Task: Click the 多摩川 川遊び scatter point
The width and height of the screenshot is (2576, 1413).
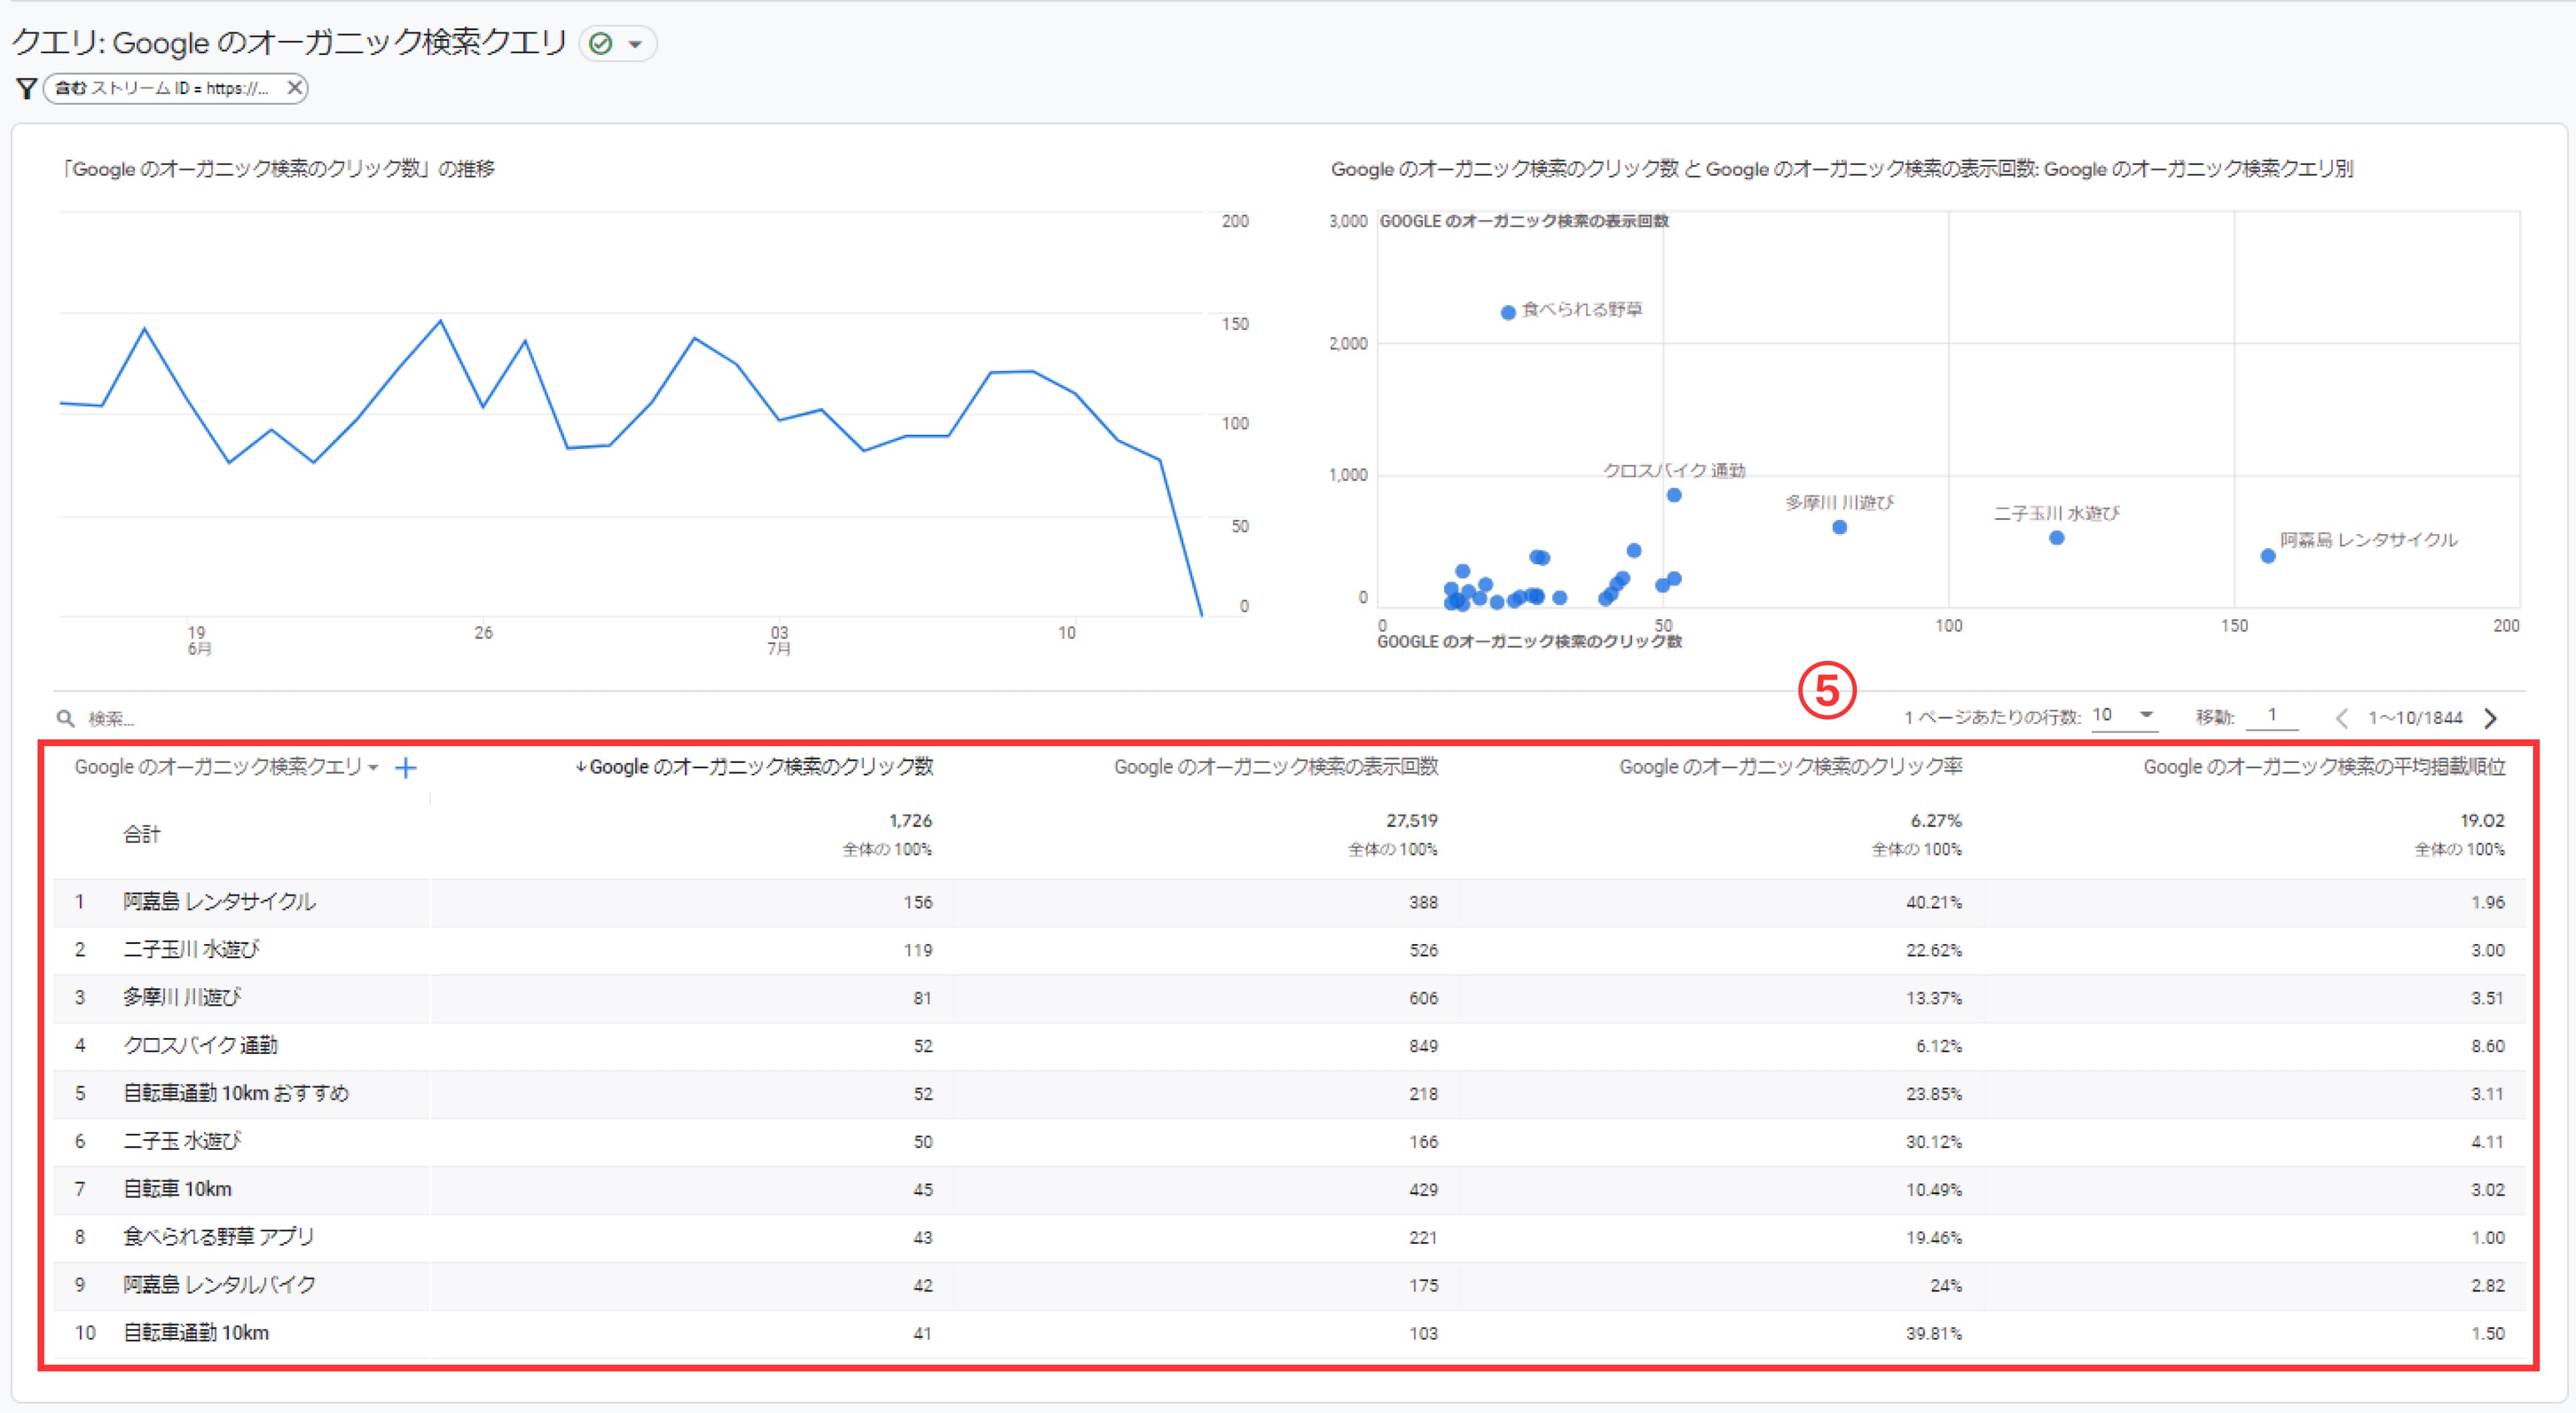Action: click(1840, 527)
